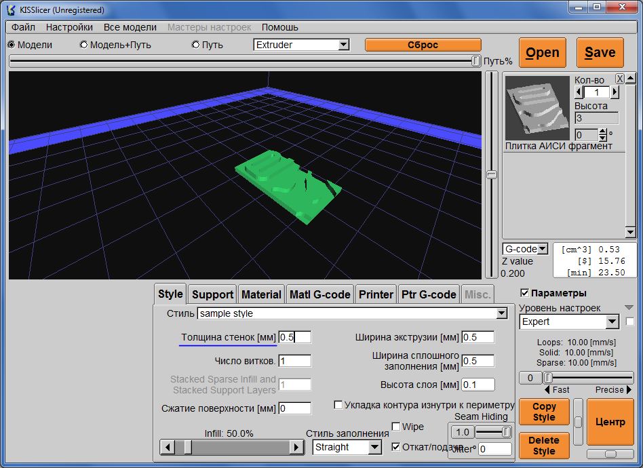The height and width of the screenshot is (468, 643).
Task: Select the Модель+Путь view radio button
Action: pos(84,45)
